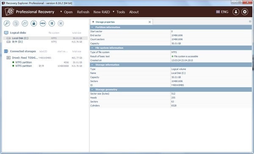254x154 pixels.
Task: Open the HEX viewer tool
Action: [x=43, y=23]
